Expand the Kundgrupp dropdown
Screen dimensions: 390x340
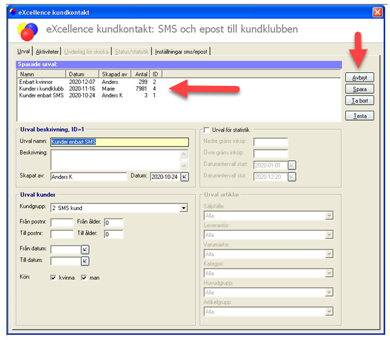pyautogui.click(x=184, y=208)
